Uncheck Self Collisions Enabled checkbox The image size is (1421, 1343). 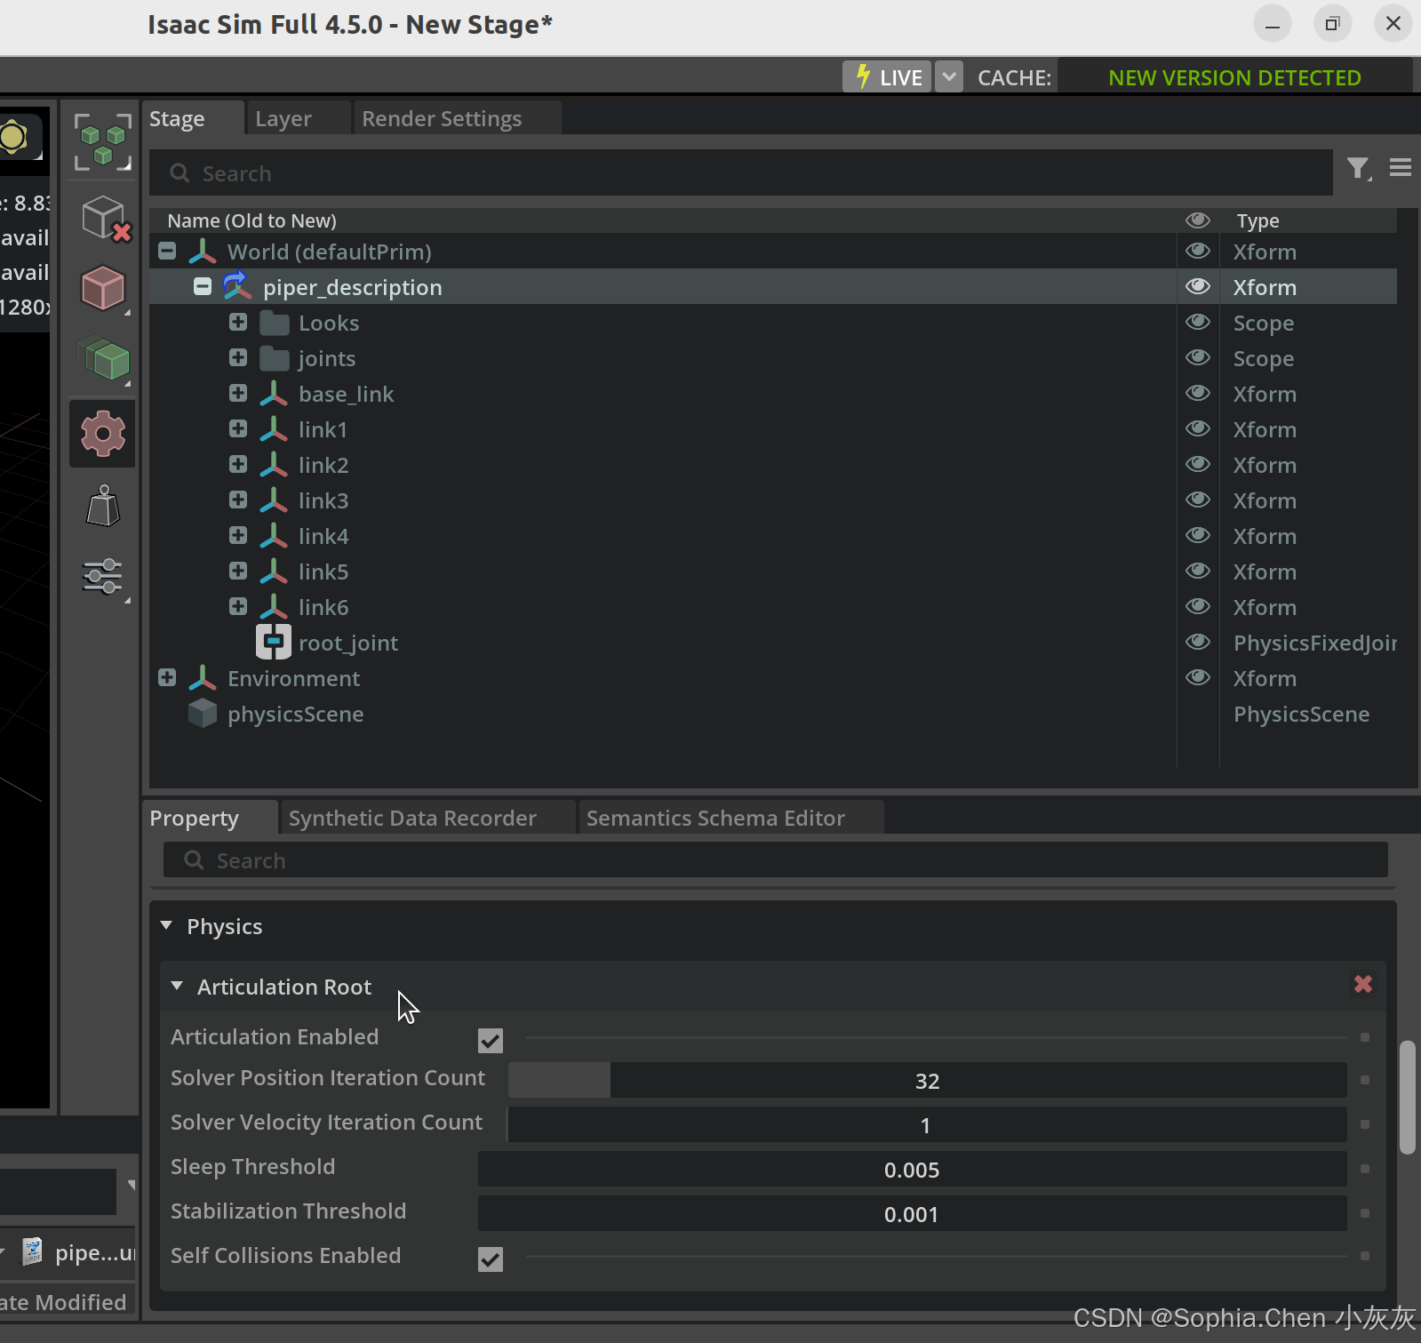(491, 1259)
